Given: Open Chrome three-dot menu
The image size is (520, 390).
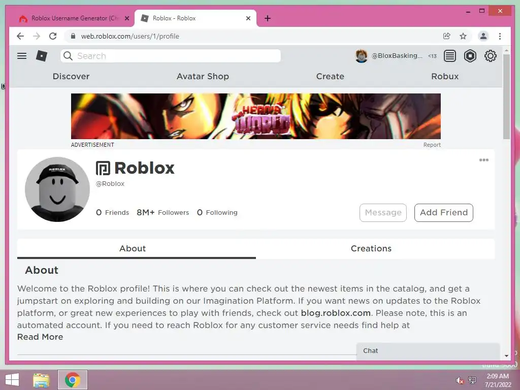Looking at the screenshot, I should point(500,36).
